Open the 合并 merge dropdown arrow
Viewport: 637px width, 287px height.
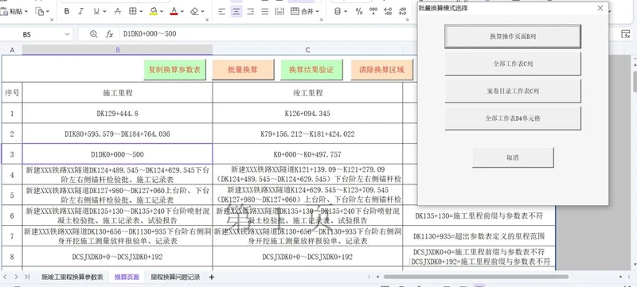317,12
